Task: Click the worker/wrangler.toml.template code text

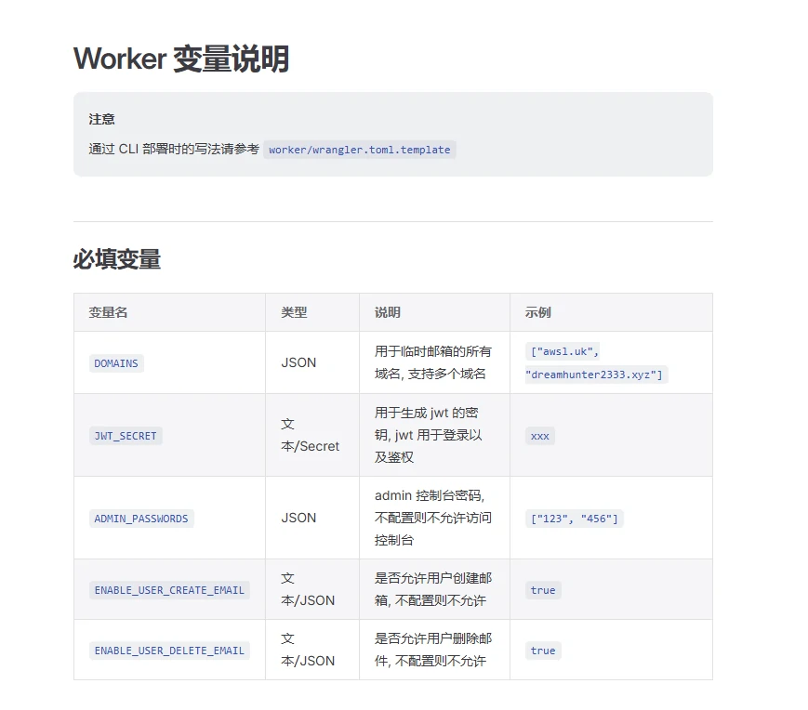Action: click(x=359, y=150)
